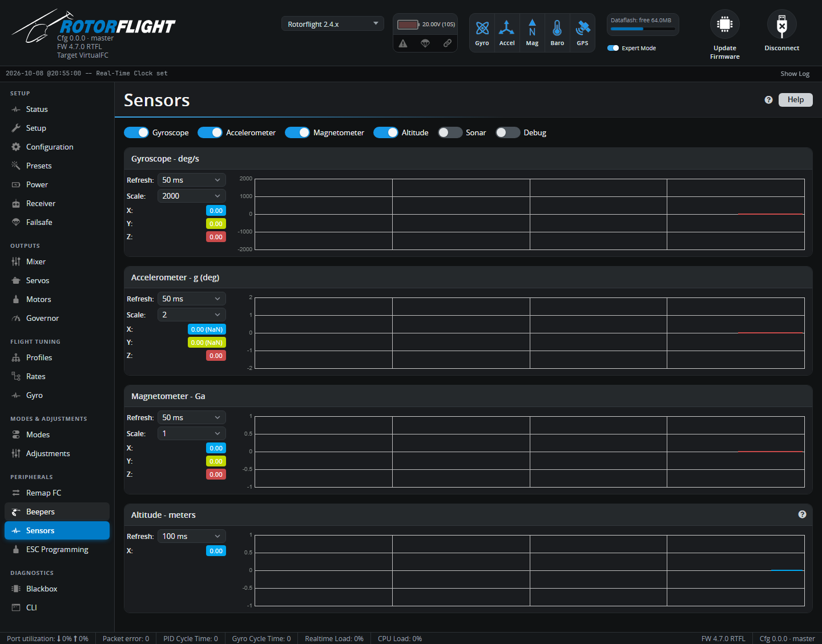Click the parachute failsafe icon
Image resolution: width=822 pixels, height=644 pixels.
pos(425,43)
